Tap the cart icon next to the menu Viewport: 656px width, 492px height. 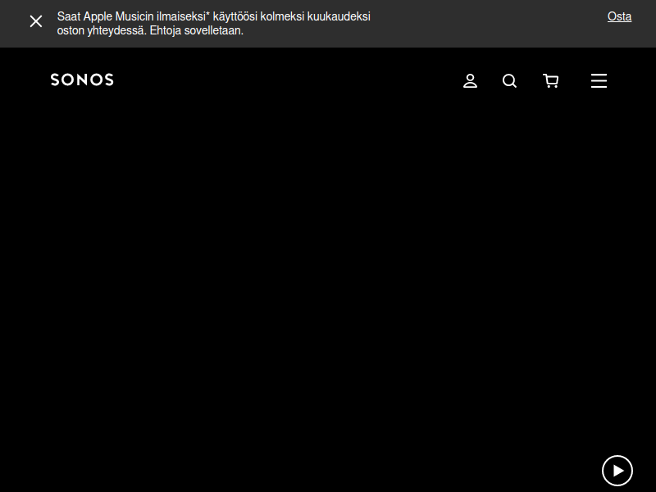551,80
